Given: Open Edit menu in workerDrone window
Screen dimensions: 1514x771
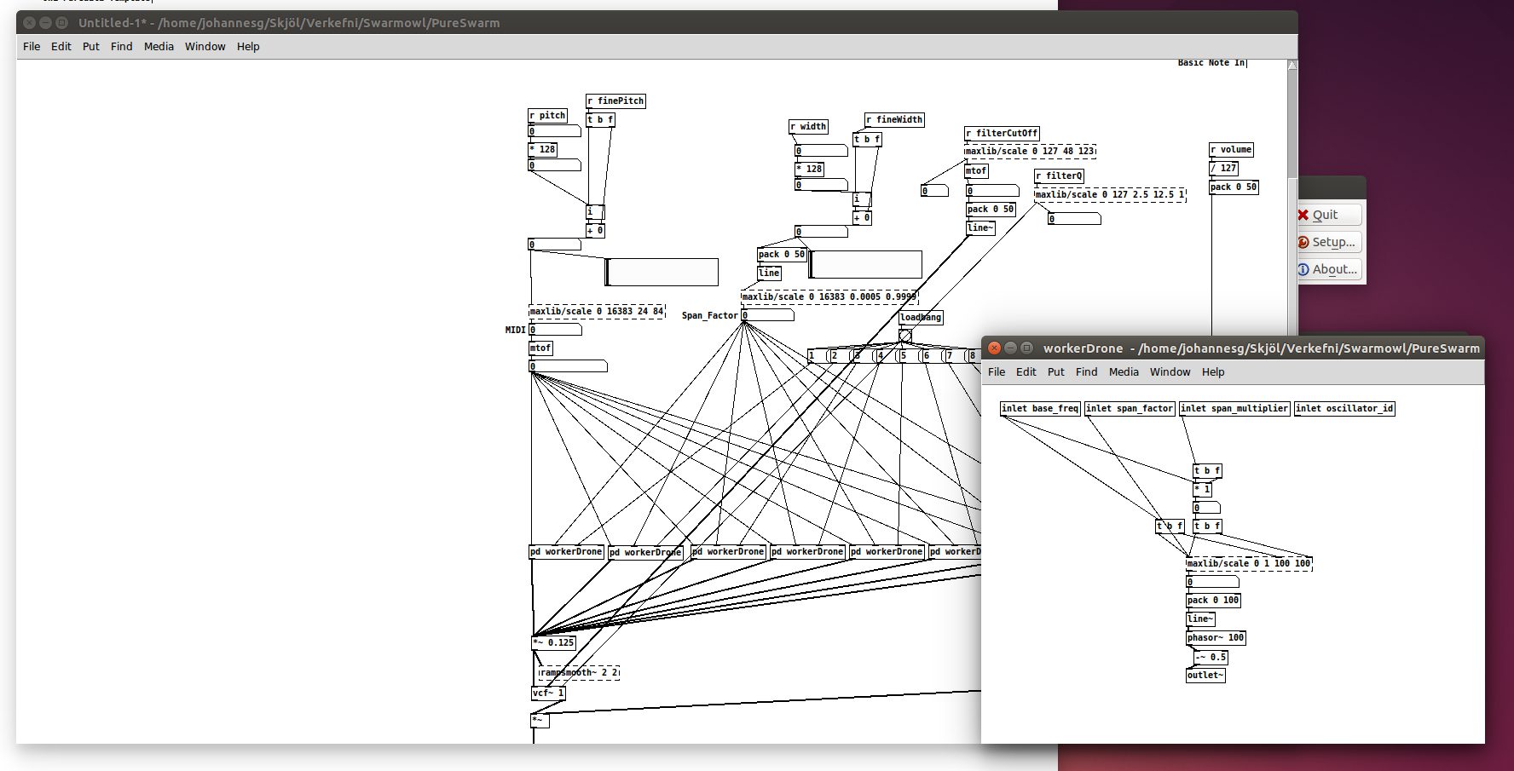Looking at the screenshot, I should click(1026, 371).
